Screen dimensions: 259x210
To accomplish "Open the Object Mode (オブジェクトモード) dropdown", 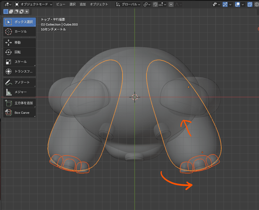I will (x=33, y=4).
